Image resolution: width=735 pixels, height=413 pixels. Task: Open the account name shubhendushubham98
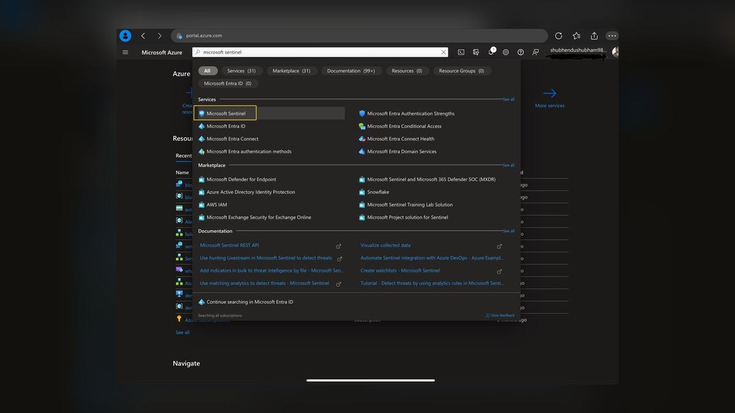click(x=577, y=50)
